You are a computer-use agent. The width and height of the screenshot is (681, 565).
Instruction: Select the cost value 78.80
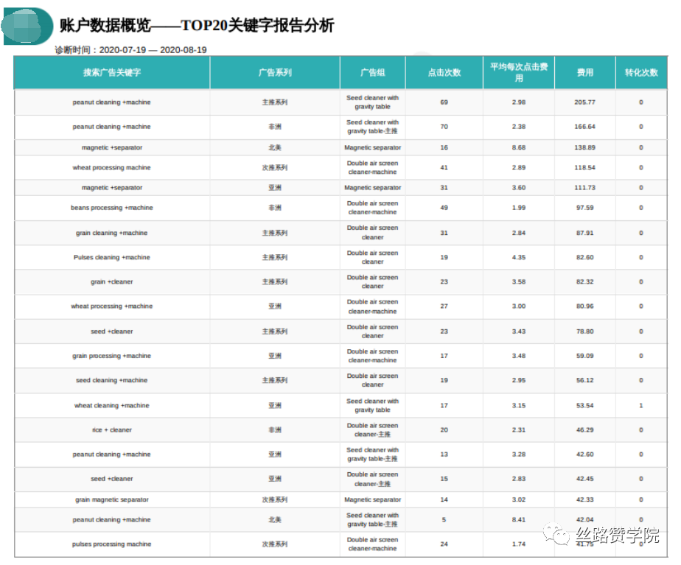pos(584,331)
